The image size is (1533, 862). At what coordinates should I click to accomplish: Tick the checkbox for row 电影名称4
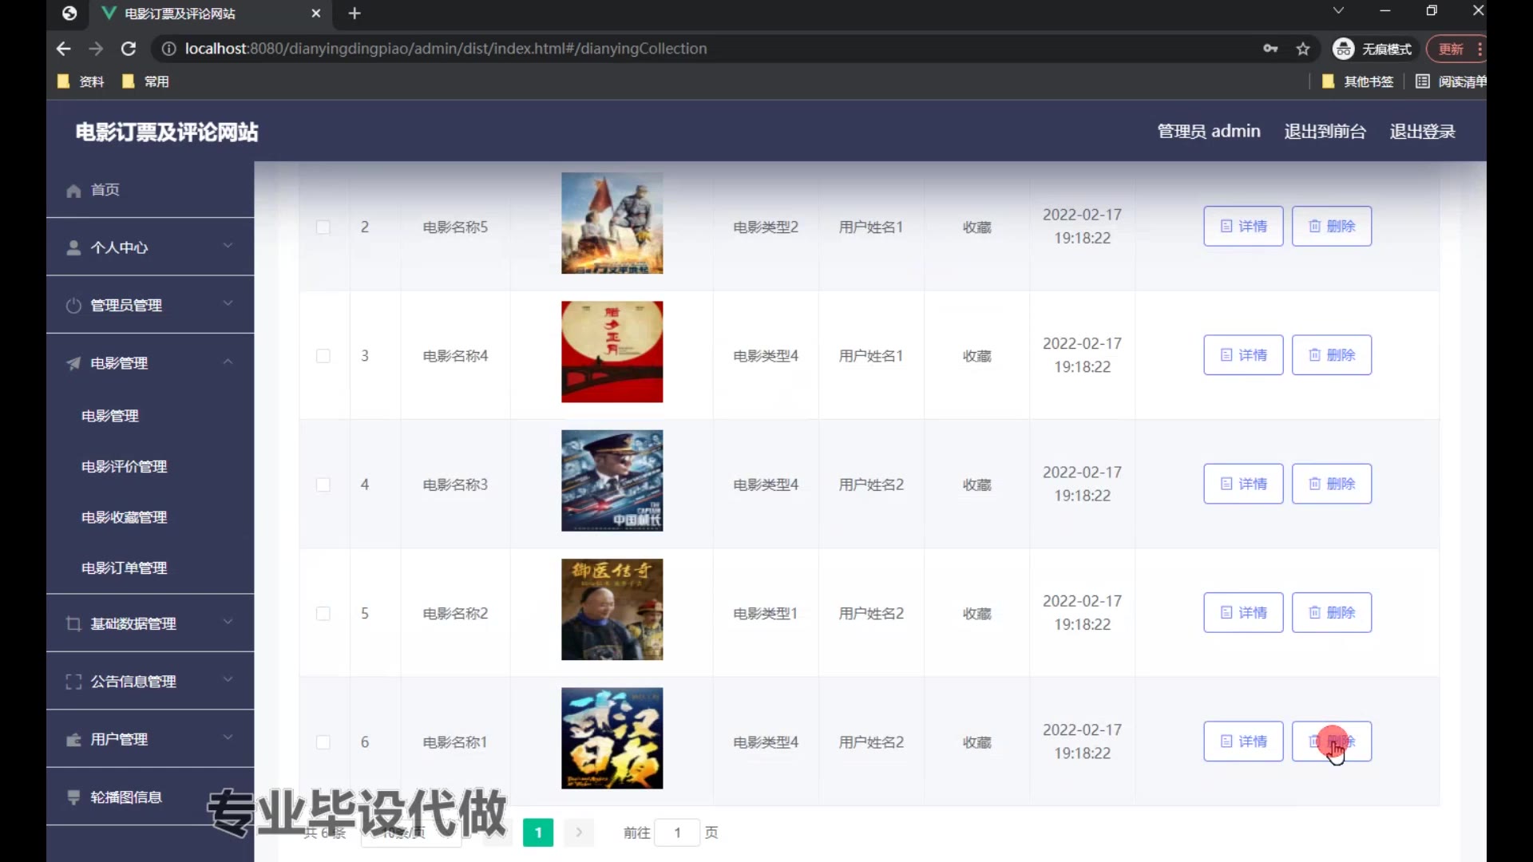click(x=323, y=356)
